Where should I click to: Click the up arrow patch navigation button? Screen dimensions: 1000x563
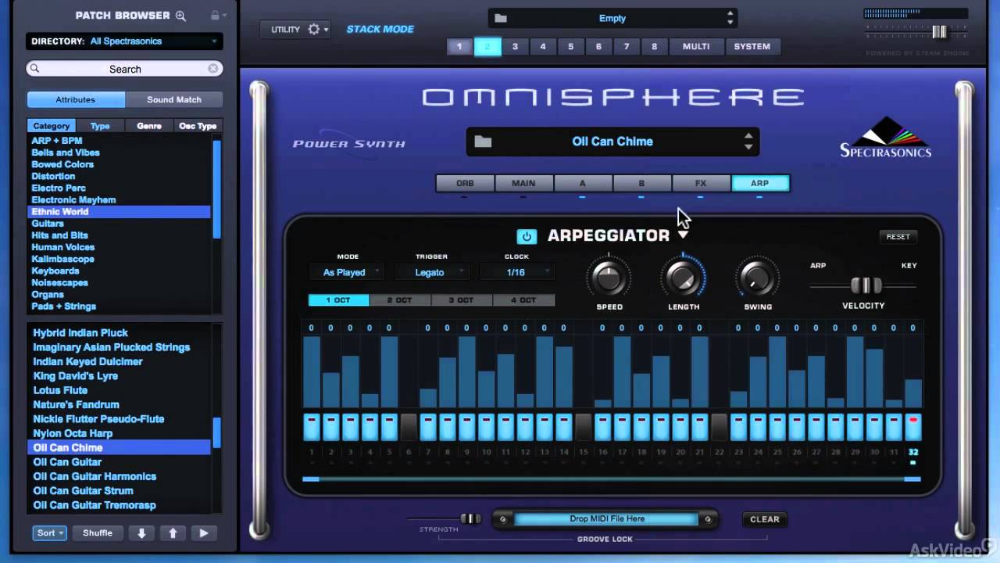click(173, 533)
